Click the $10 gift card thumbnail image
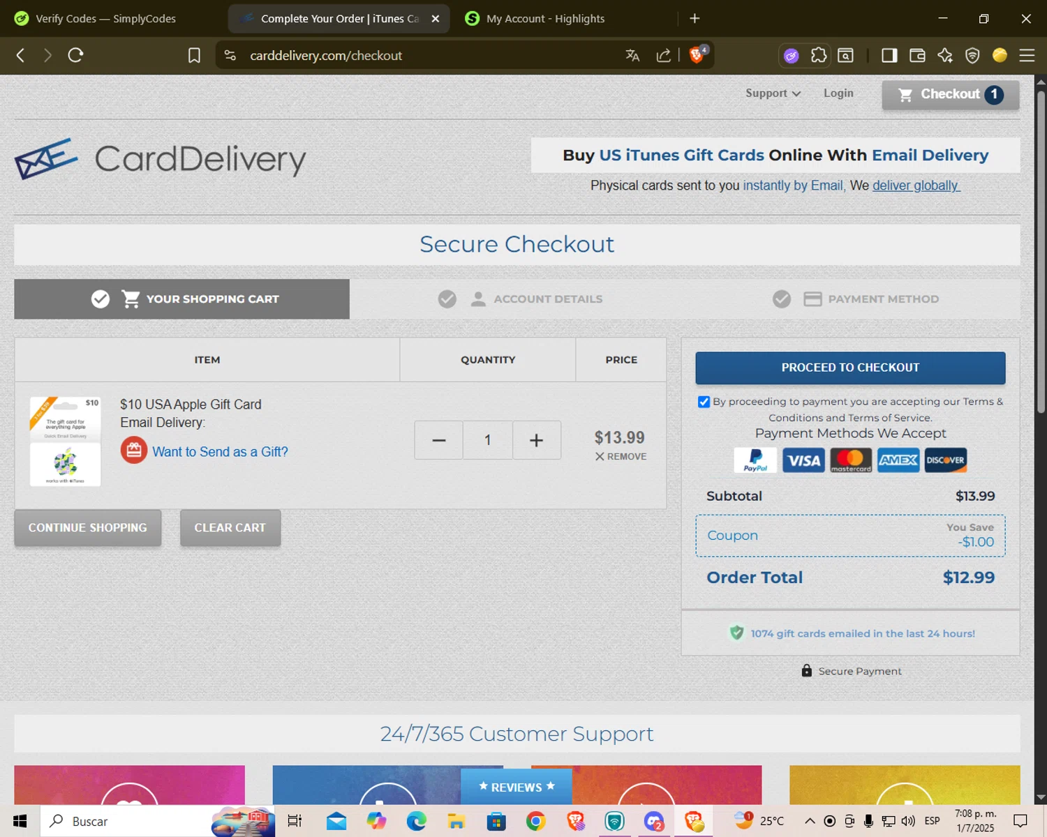 pos(65,441)
